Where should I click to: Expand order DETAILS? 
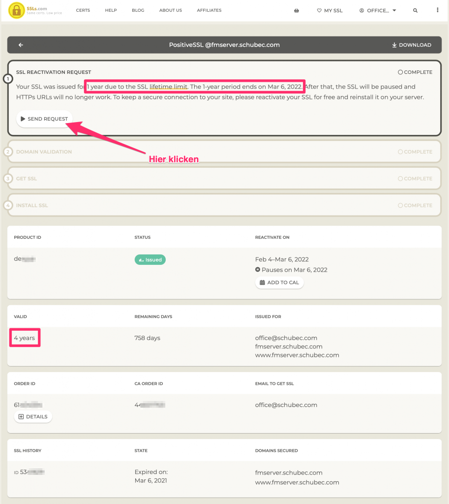point(33,416)
